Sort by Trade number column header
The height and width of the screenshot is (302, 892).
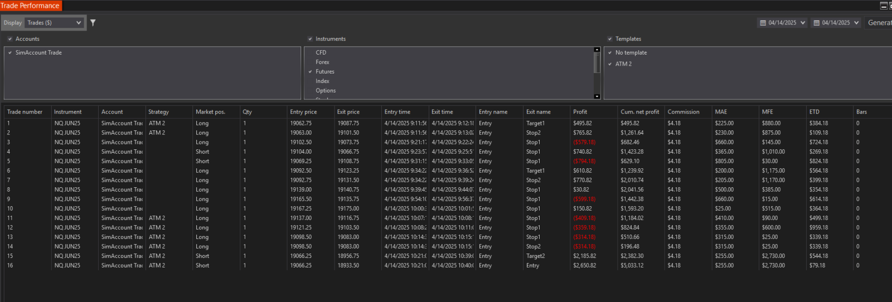25,112
